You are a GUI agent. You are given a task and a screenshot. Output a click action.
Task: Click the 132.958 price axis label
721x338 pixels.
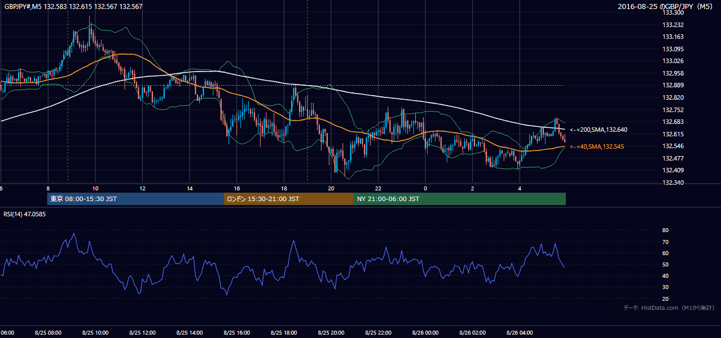672,73
